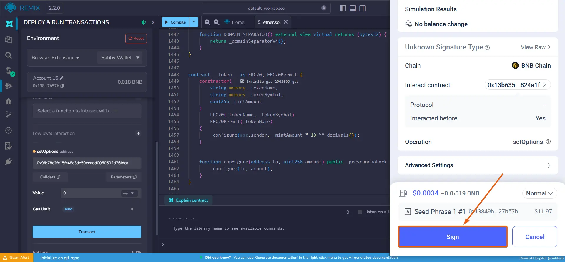Click Initialize as git repo
The width and height of the screenshot is (565, 262).
click(60, 258)
